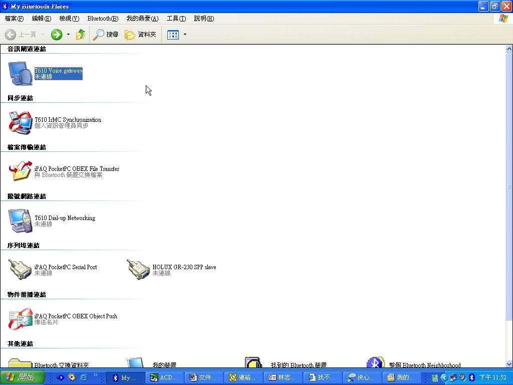513x385 pixels.
Task: Click the Views toolbar button
Action: point(173,35)
